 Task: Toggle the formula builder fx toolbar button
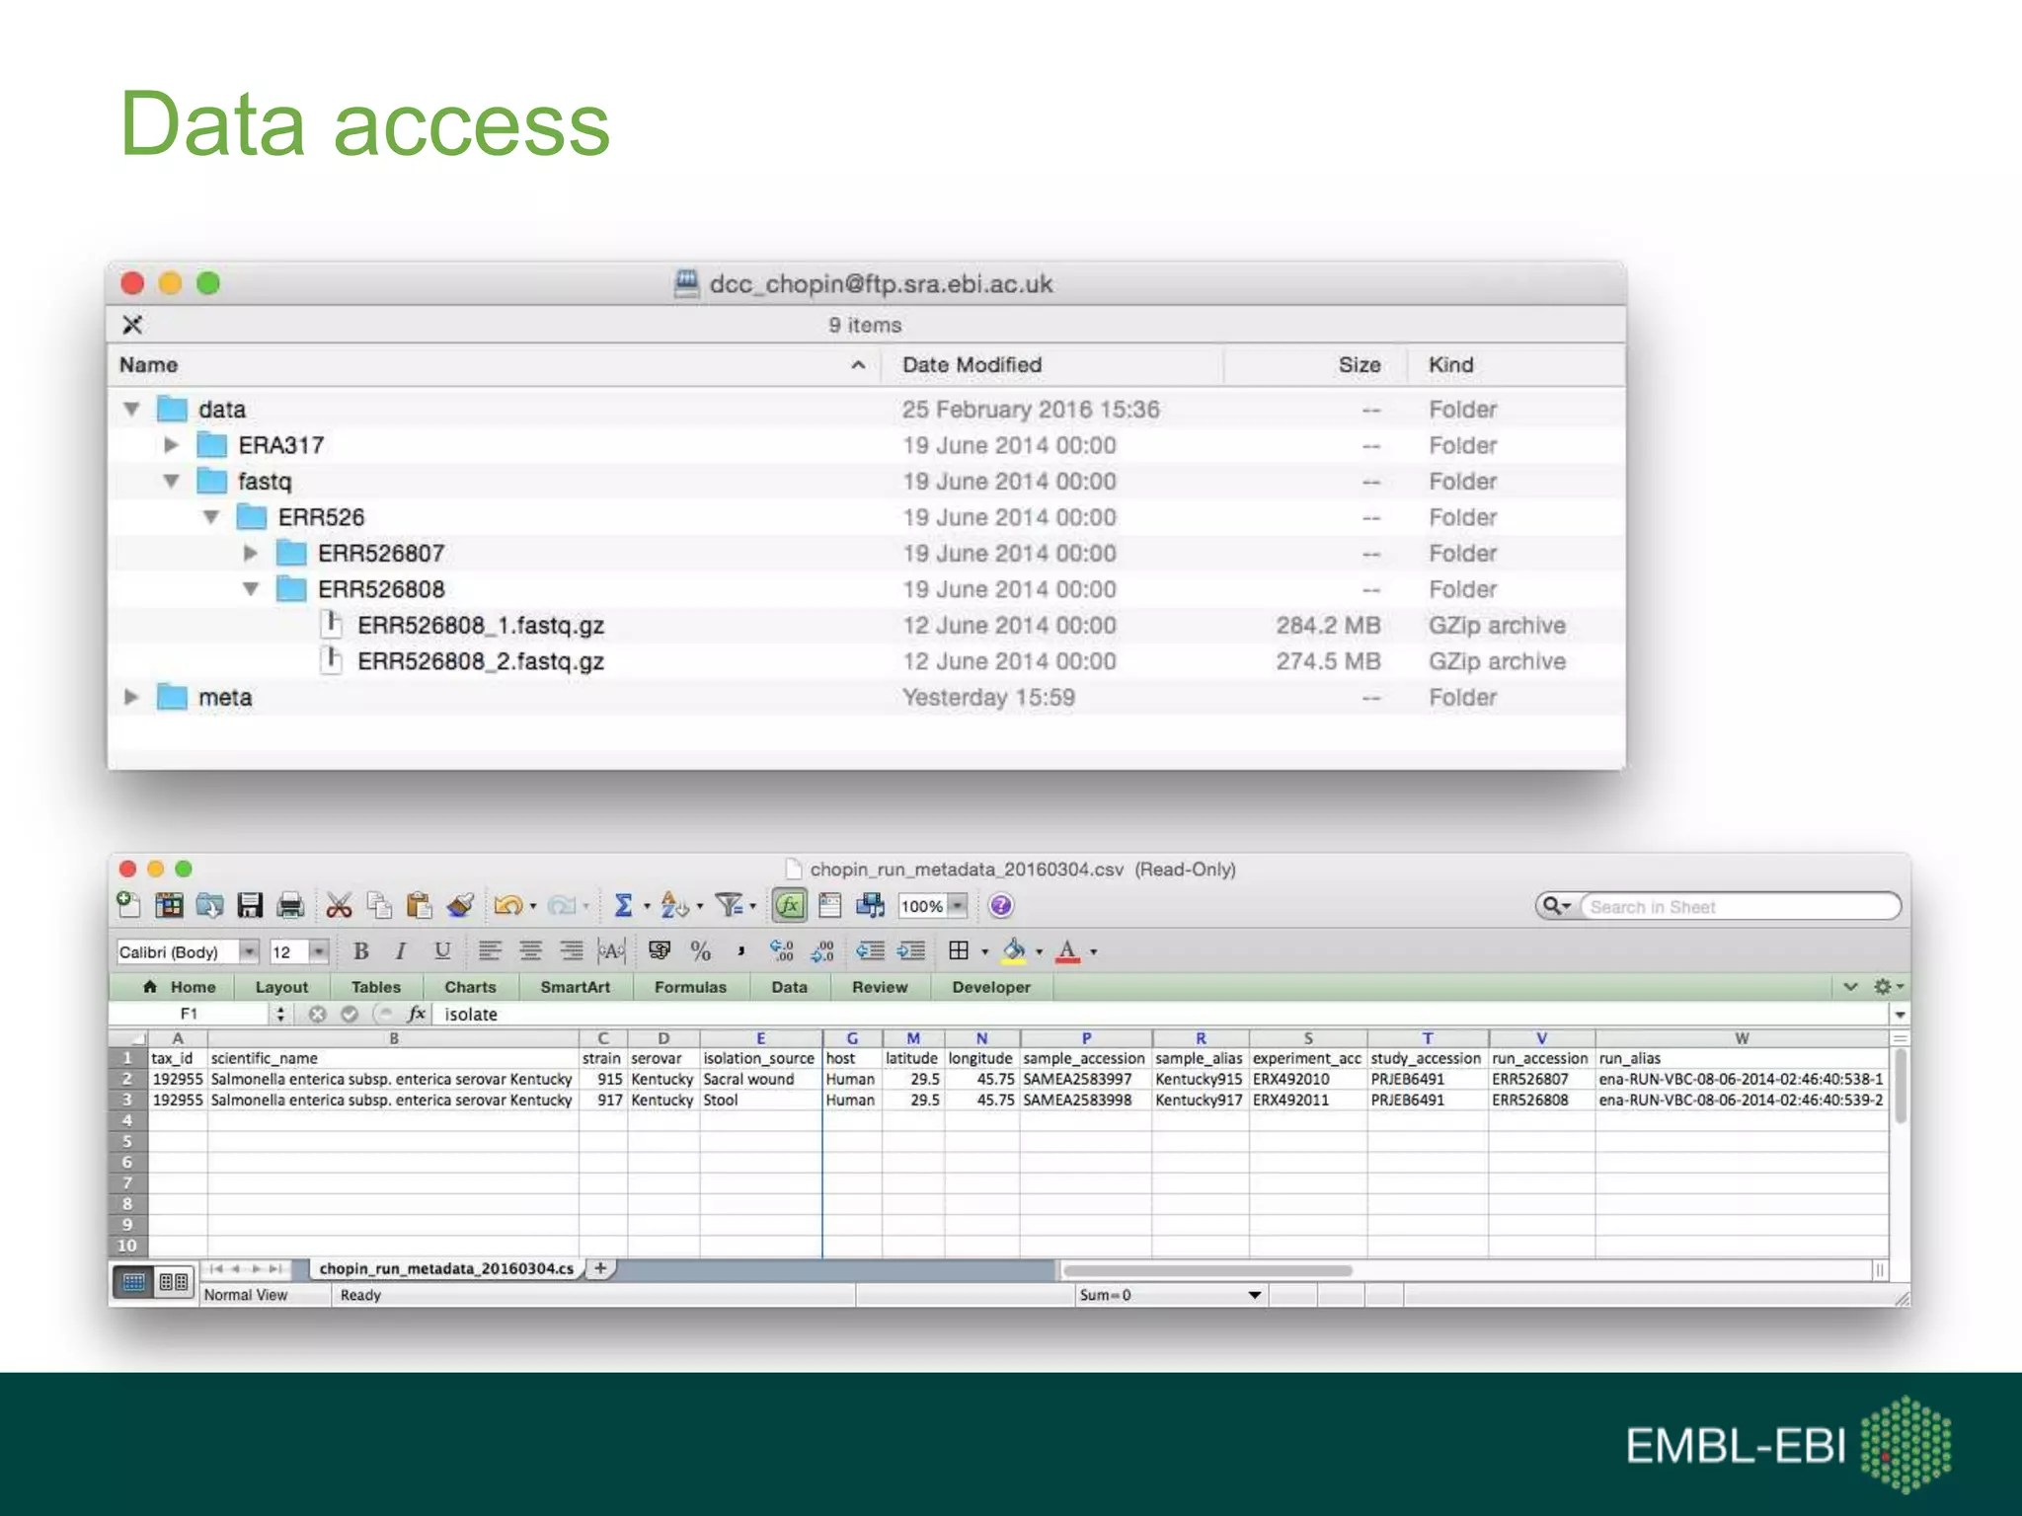[x=789, y=905]
